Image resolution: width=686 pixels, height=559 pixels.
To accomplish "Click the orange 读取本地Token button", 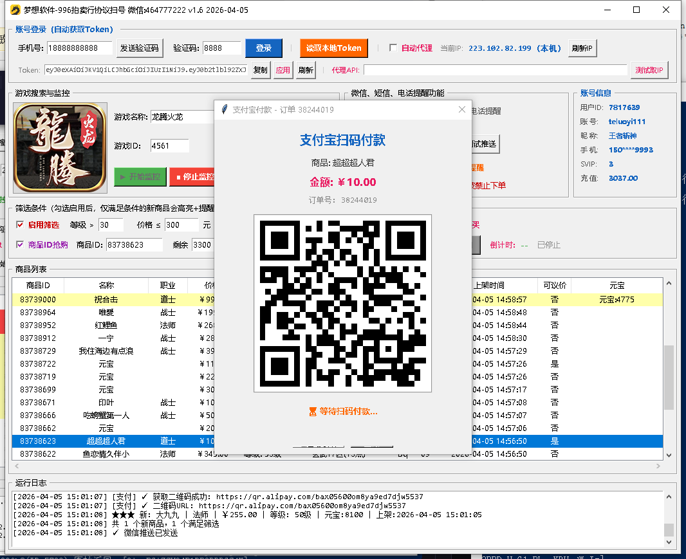I will point(333,48).
